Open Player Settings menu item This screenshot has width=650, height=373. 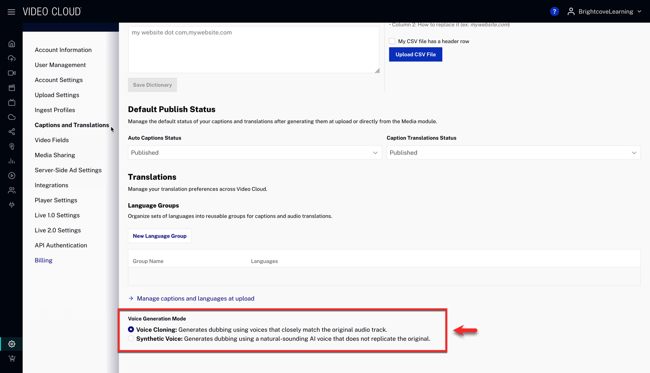(56, 200)
